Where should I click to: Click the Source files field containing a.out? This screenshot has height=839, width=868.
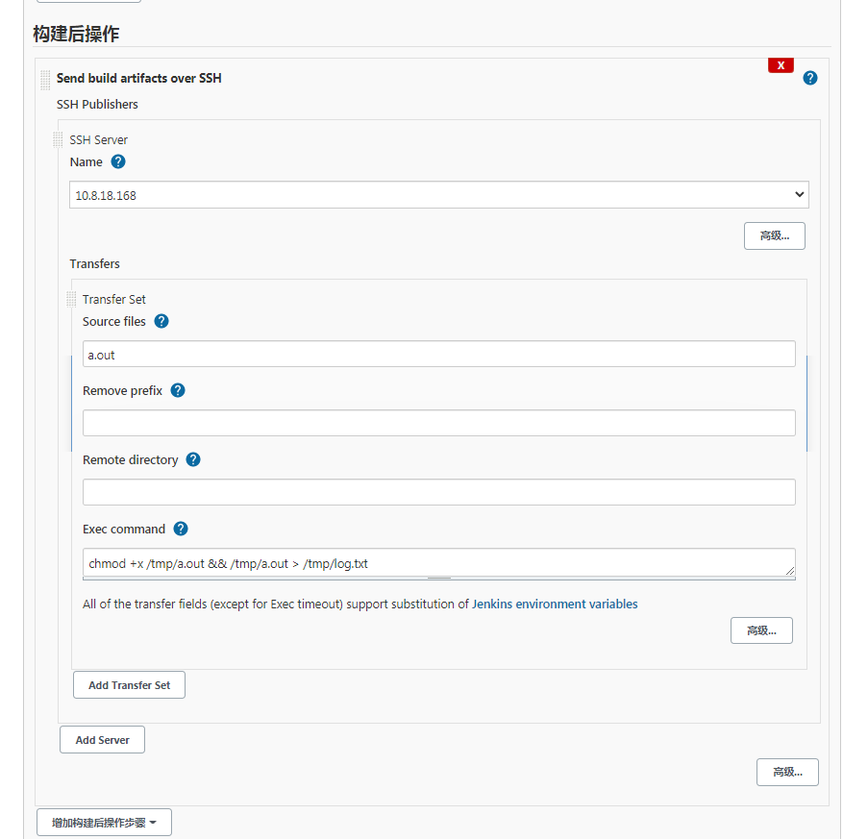click(x=439, y=355)
